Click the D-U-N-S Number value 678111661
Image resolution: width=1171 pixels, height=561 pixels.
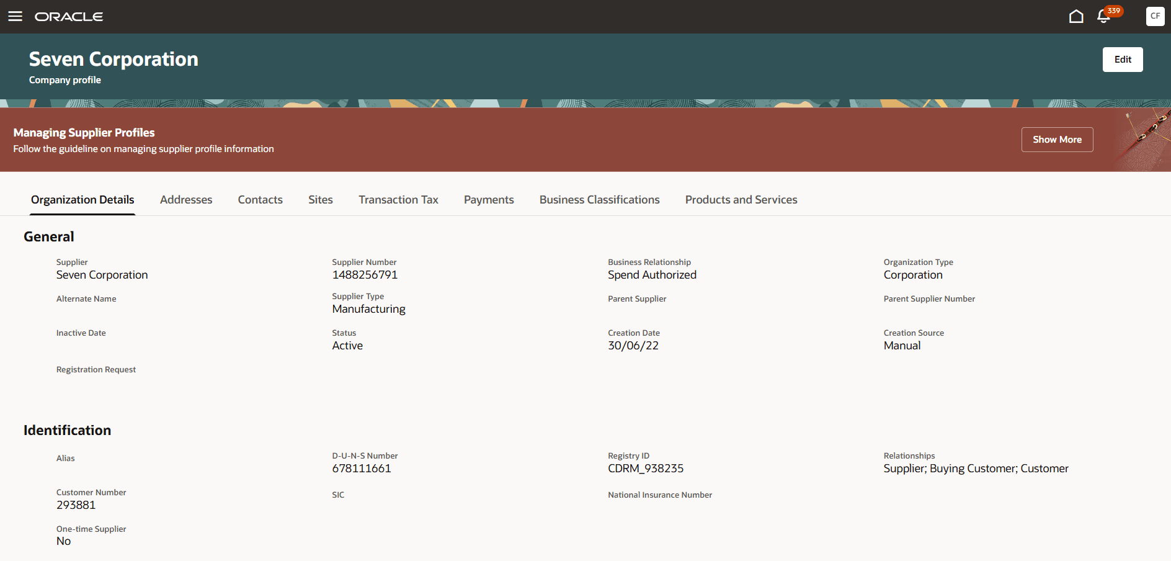point(362,469)
